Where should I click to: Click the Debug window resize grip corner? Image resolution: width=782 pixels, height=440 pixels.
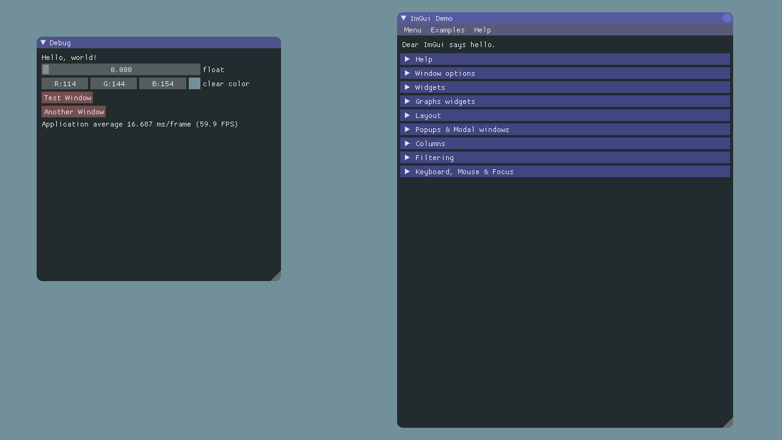coord(276,276)
